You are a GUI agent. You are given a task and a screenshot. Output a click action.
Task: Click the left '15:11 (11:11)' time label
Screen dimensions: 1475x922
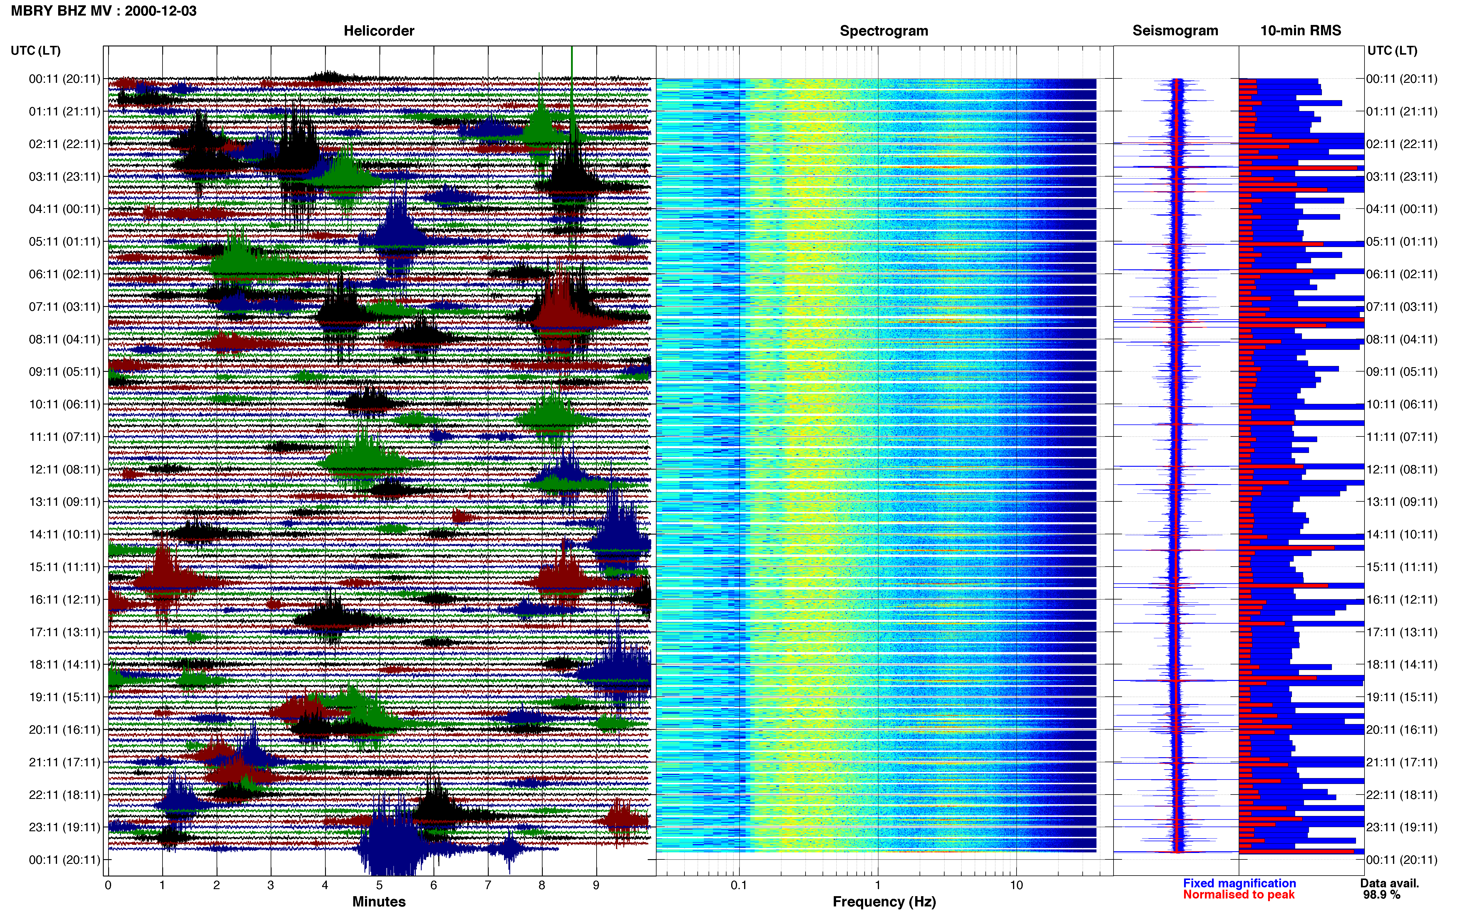pyautogui.click(x=65, y=567)
